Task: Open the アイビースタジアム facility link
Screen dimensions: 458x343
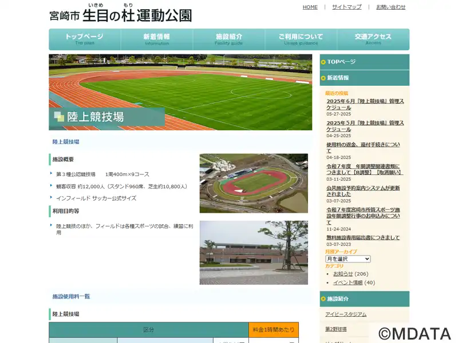Action: pos(346,314)
